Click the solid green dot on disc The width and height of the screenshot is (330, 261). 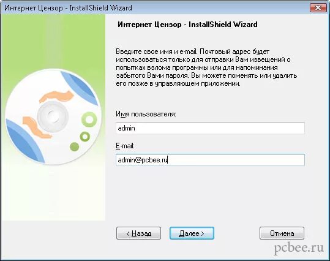click(74, 146)
